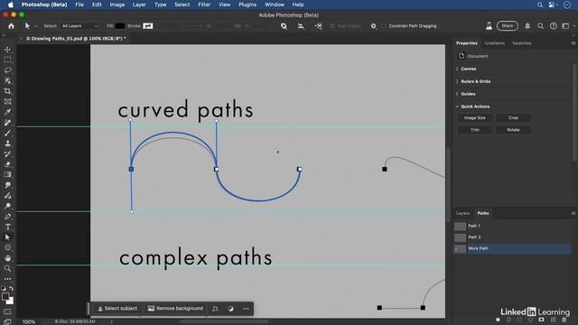Open the Photoshop search magnifier in options bar
The height and width of the screenshot is (325, 578).
pyautogui.click(x=540, y=26)
